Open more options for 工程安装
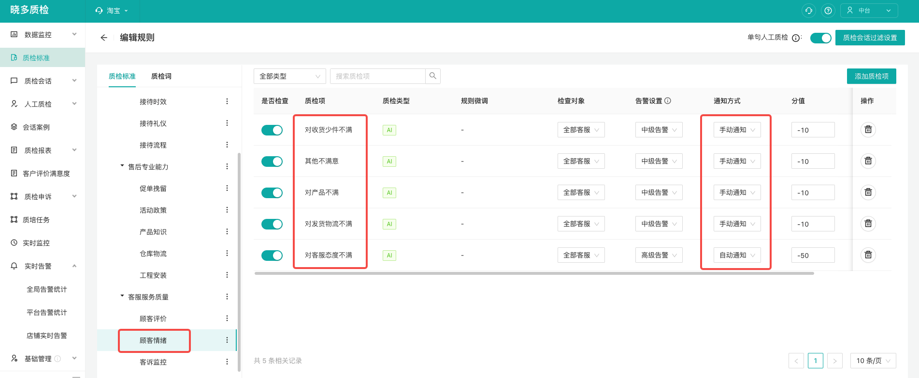The image size is (919, 378). tap(227, 275)
